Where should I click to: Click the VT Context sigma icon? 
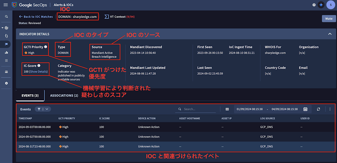tap(106, 17)
